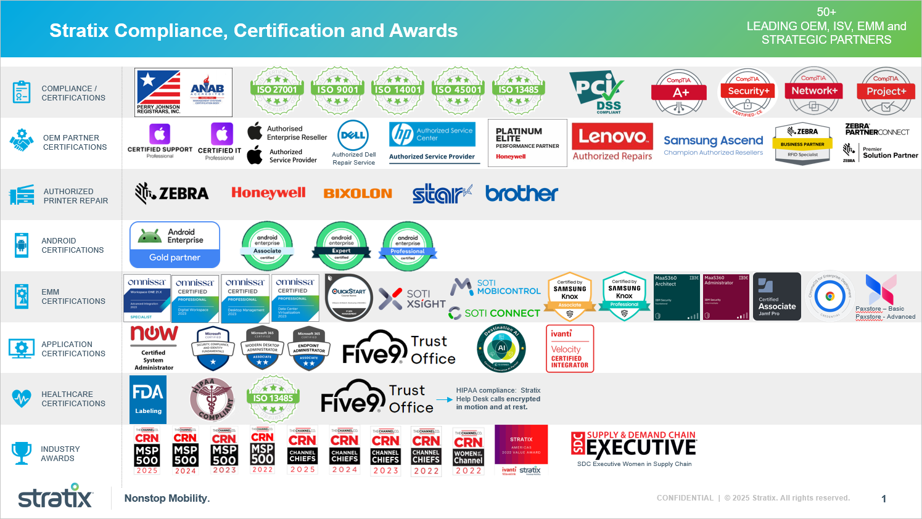Click the ISO 27001 certified badge
The width and height of the screenshot is (922, 519).
pyautogui.click(x=277, y=91)
